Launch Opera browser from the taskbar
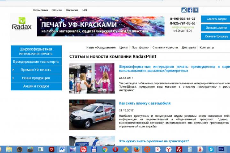 click(115, 149)
